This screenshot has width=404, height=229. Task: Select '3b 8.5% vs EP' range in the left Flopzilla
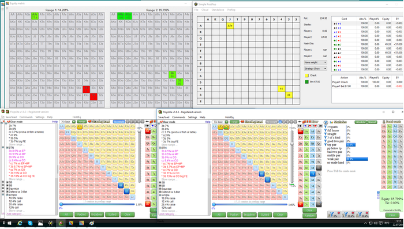(17, 151)
